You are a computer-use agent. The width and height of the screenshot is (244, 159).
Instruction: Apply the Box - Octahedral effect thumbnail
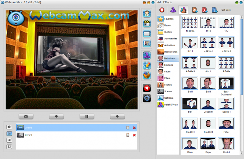tap(226, 83)
